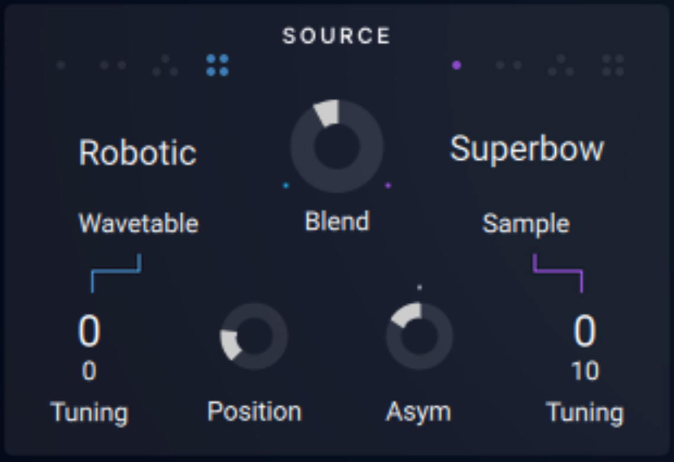Toggle the blue modulation dot beside Blend knob
This screenshot has width=674, height=462.
point(286,186)
